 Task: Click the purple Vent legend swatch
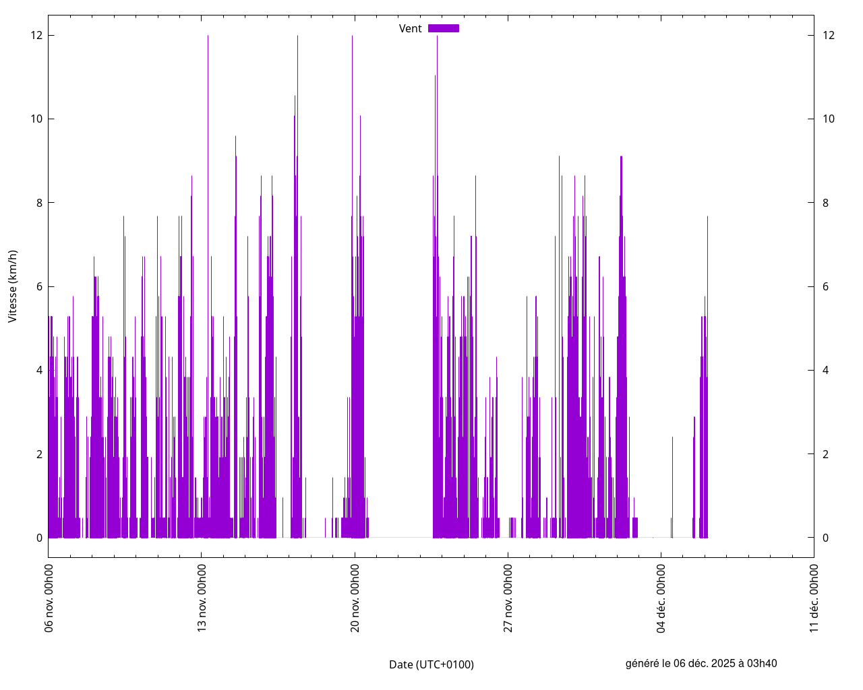click(x=444, y=28)
